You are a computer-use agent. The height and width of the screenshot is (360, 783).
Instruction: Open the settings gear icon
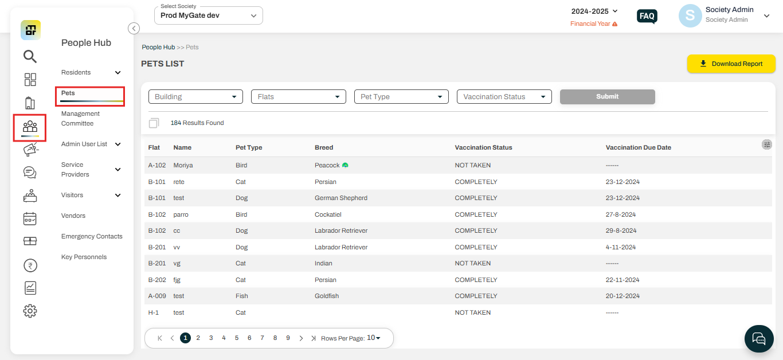coord(30,311)
